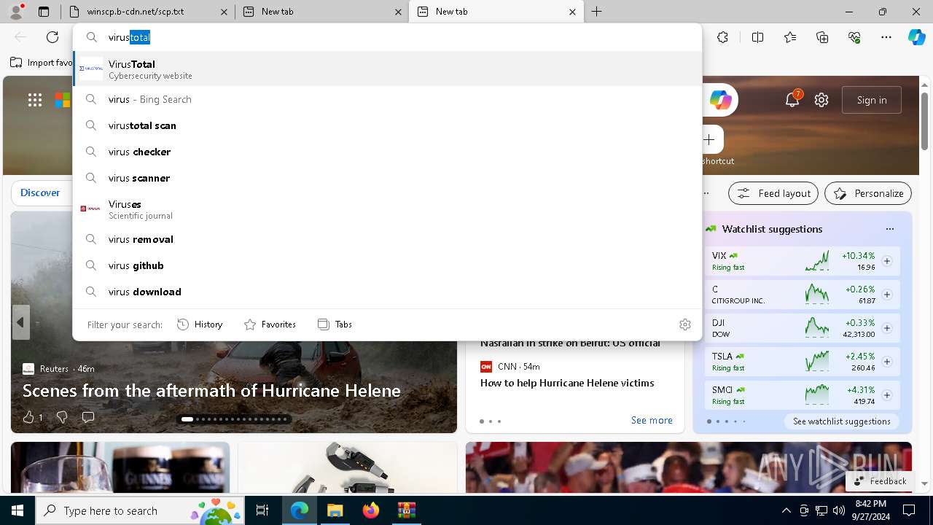The height and width of the screenshot is (525, 933).
Task: Click the Sign in button
Action: point(872,100)
